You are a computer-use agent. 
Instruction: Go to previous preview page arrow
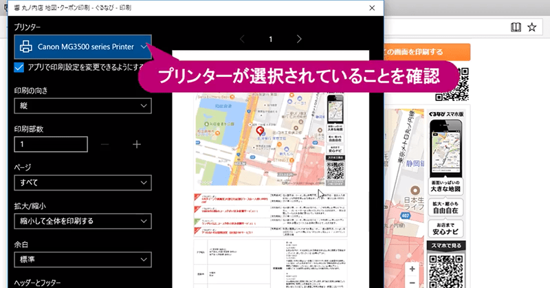(242, 39)
